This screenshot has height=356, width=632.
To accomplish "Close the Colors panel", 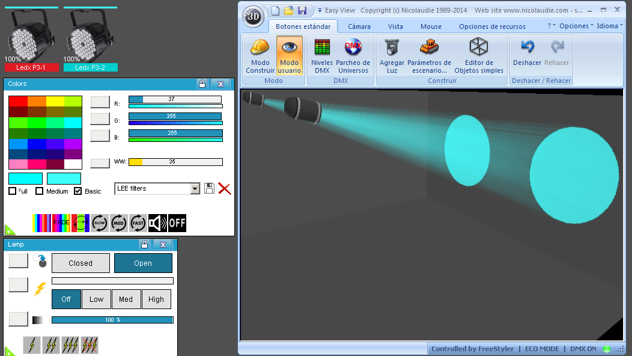I will 220,84.
